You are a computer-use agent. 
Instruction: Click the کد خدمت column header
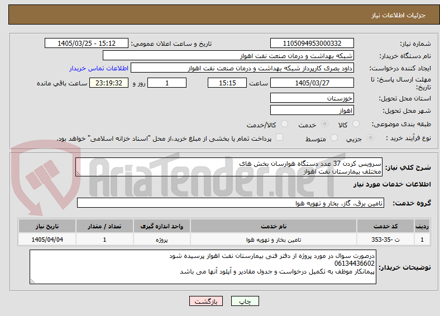pos(386,226)
